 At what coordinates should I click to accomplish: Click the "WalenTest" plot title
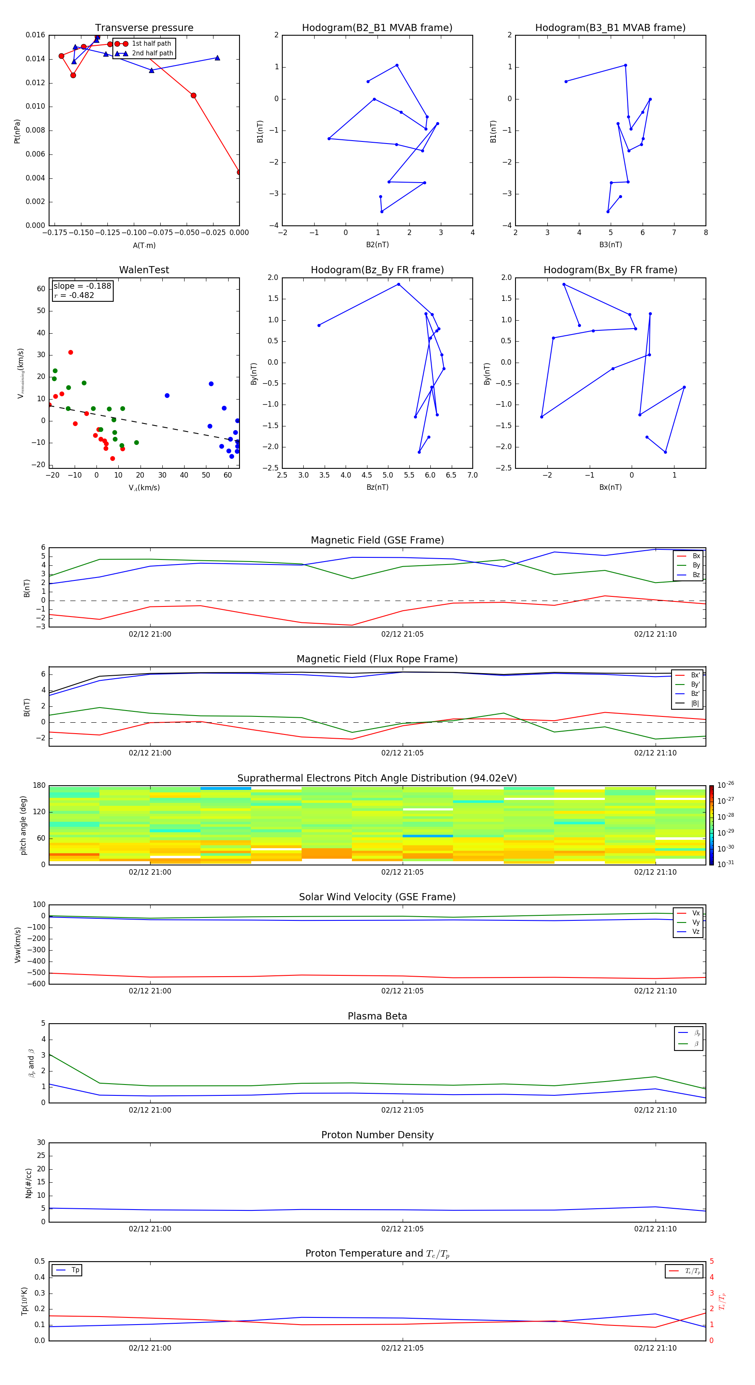click(144, 270)
